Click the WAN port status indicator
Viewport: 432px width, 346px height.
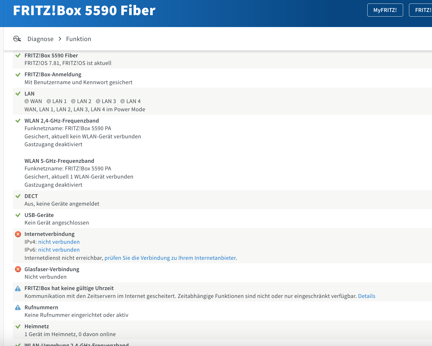tap(27, 101)
